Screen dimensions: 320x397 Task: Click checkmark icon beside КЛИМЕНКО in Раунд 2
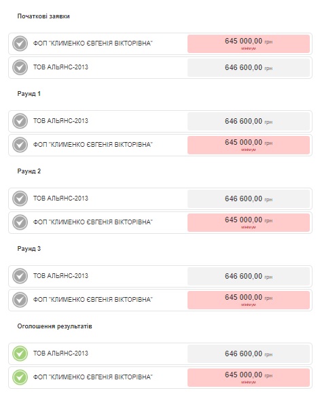(x=20, y=222)
